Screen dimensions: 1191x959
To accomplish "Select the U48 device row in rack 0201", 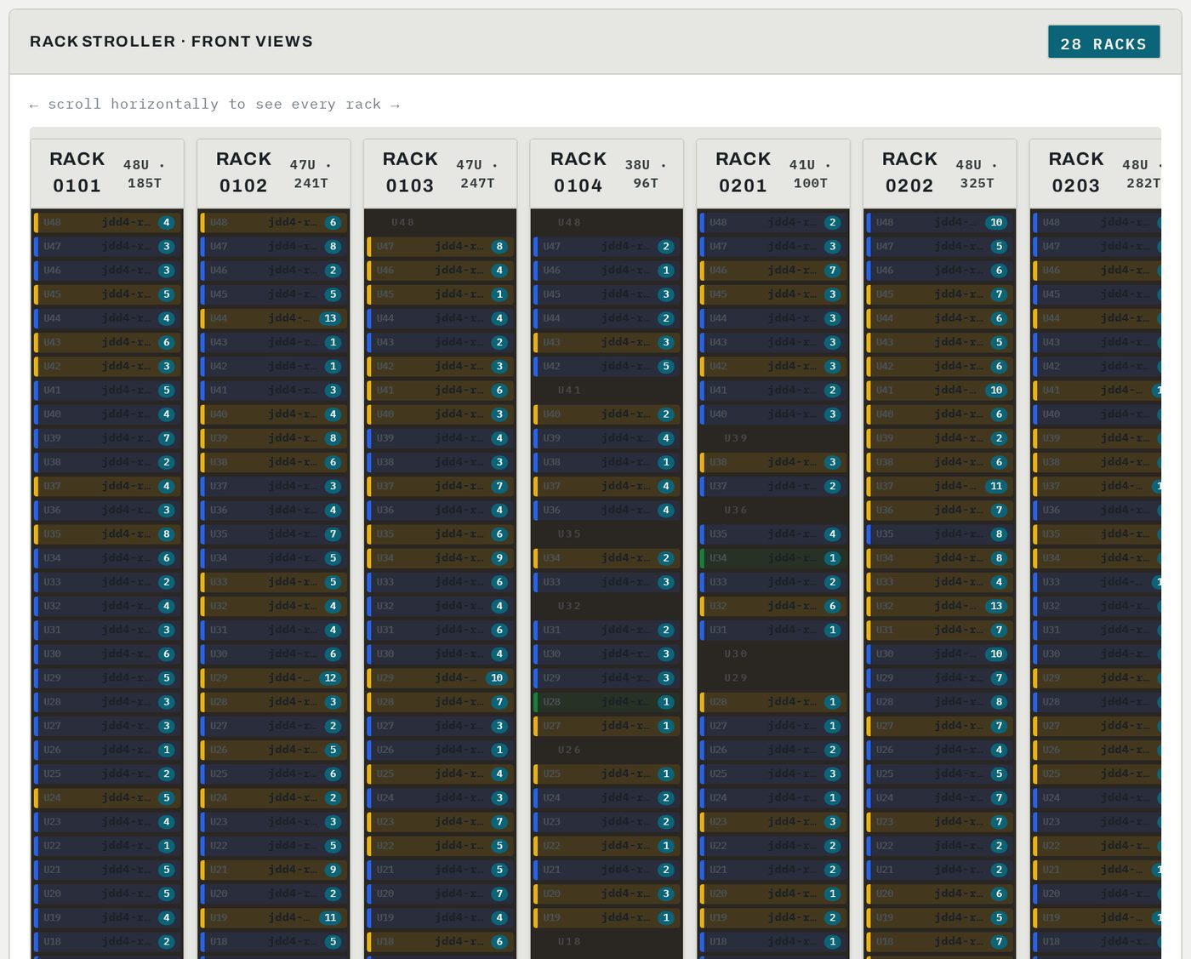I will click(x=773, y=223).
